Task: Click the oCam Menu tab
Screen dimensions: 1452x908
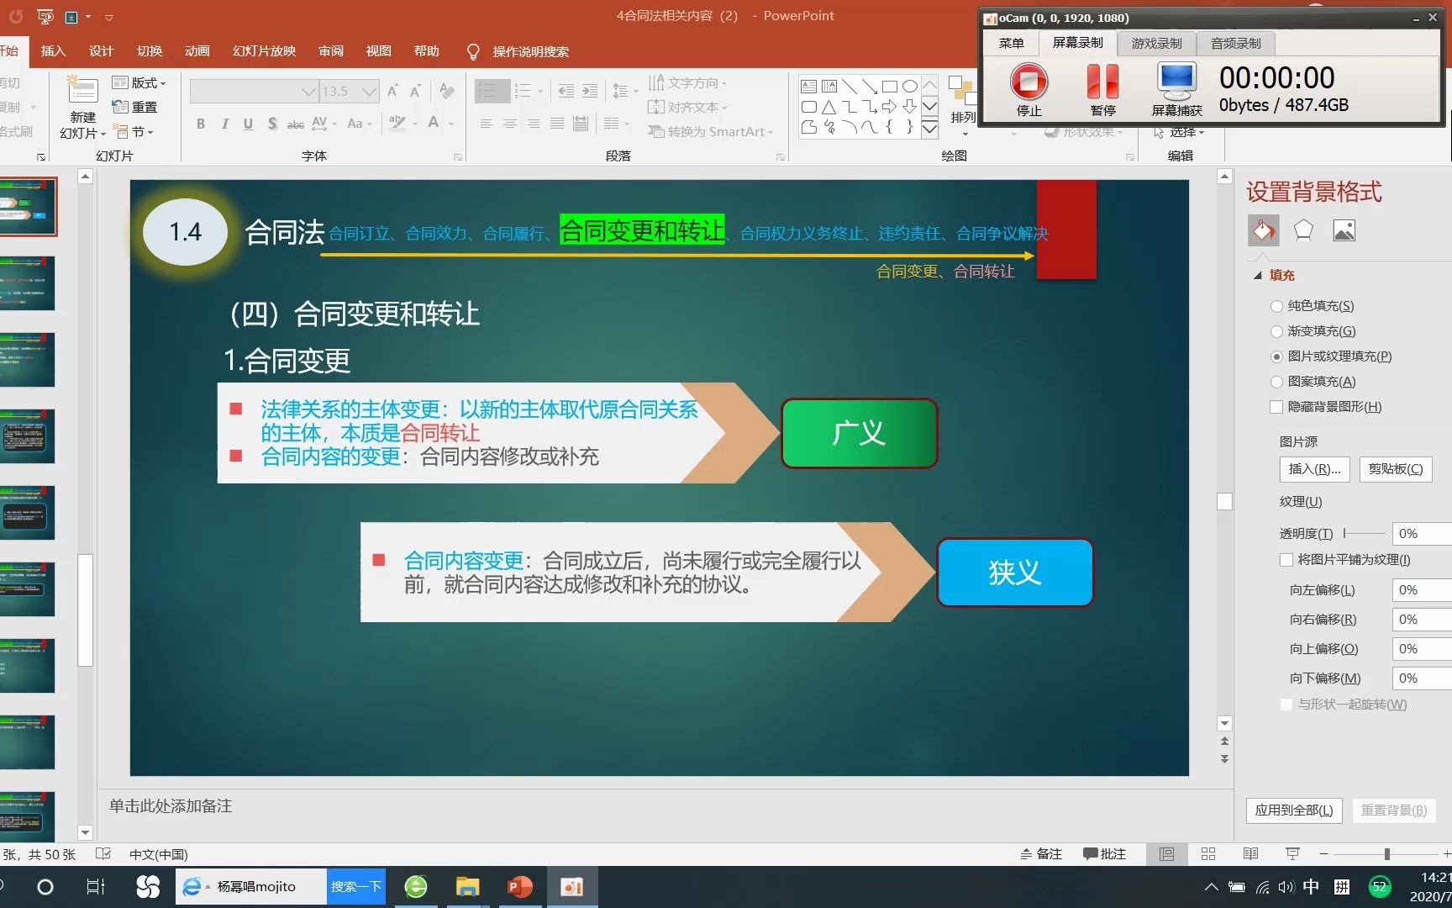Action: click(1011, 43)
